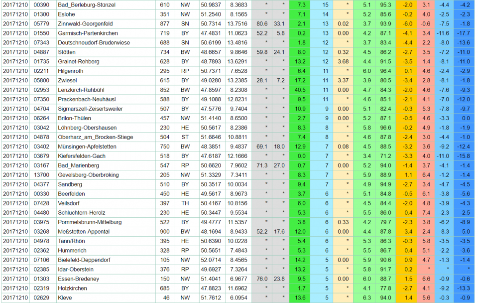Click the station ID 13700 cell
Image resolution: width=478 pixels, height=303 pixels.
point(41,175)
